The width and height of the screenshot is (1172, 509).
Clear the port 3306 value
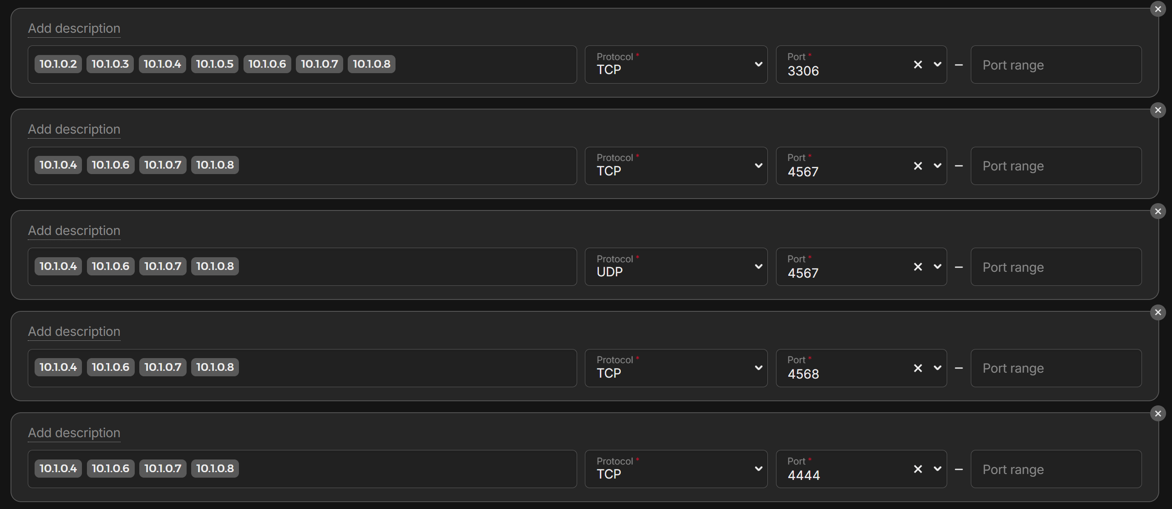[918, 64]
